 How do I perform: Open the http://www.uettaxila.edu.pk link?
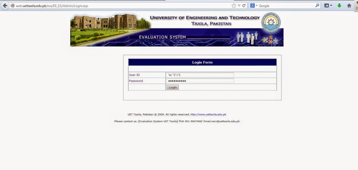[208, 114]
